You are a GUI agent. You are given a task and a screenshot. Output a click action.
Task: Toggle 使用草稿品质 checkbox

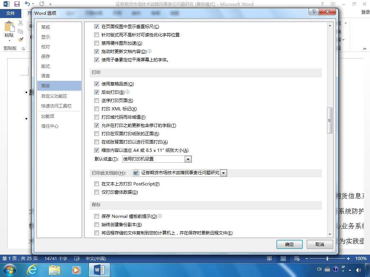coord(96,84)
